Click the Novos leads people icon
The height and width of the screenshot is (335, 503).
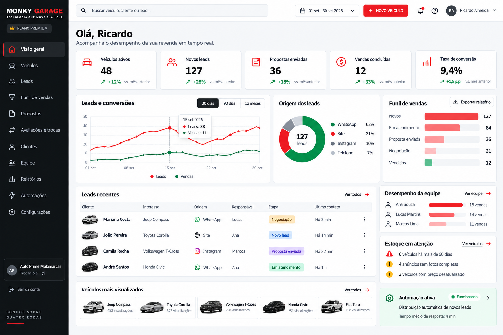[172, 62]
